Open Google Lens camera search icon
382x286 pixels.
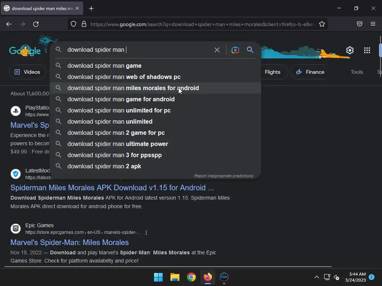(235, 50)
